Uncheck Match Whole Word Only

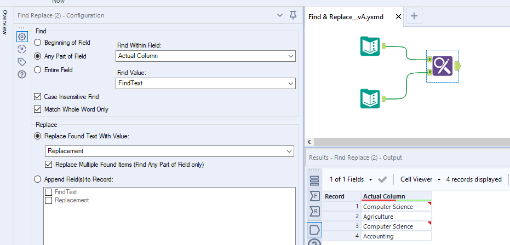coord(38,109)
